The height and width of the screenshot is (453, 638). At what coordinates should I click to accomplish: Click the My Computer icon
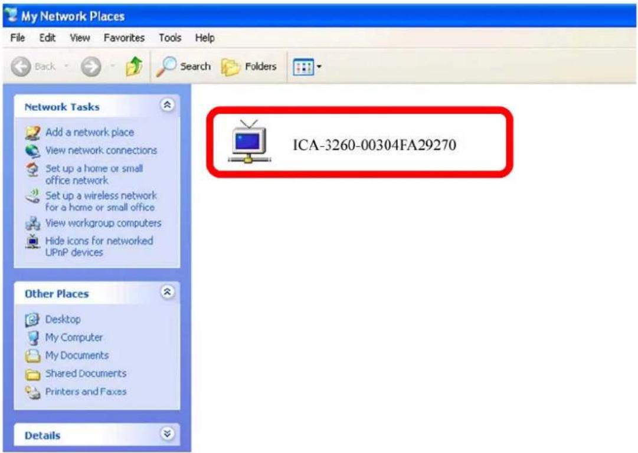point(32,338)
